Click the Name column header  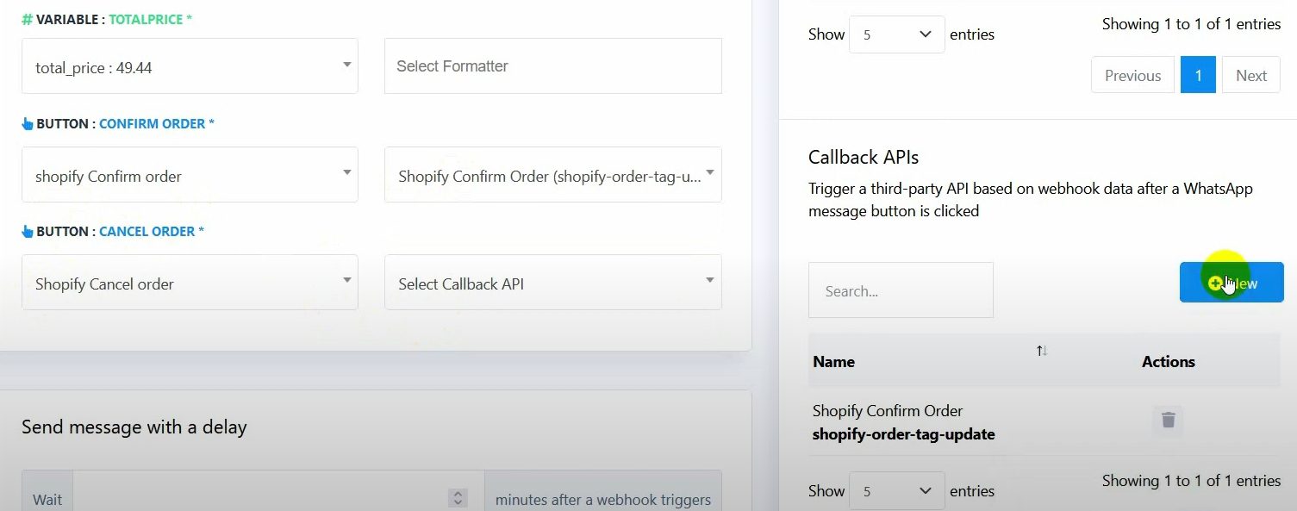(x=834, y=362)
